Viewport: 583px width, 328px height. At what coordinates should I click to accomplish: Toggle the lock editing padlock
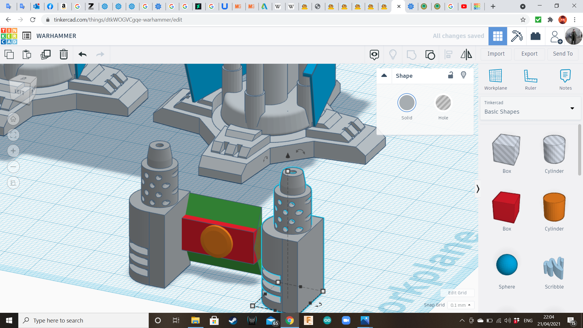451,75
